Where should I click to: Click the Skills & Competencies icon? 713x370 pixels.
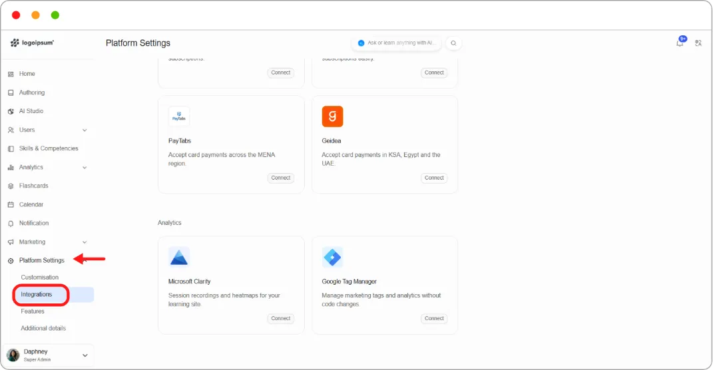11,148
